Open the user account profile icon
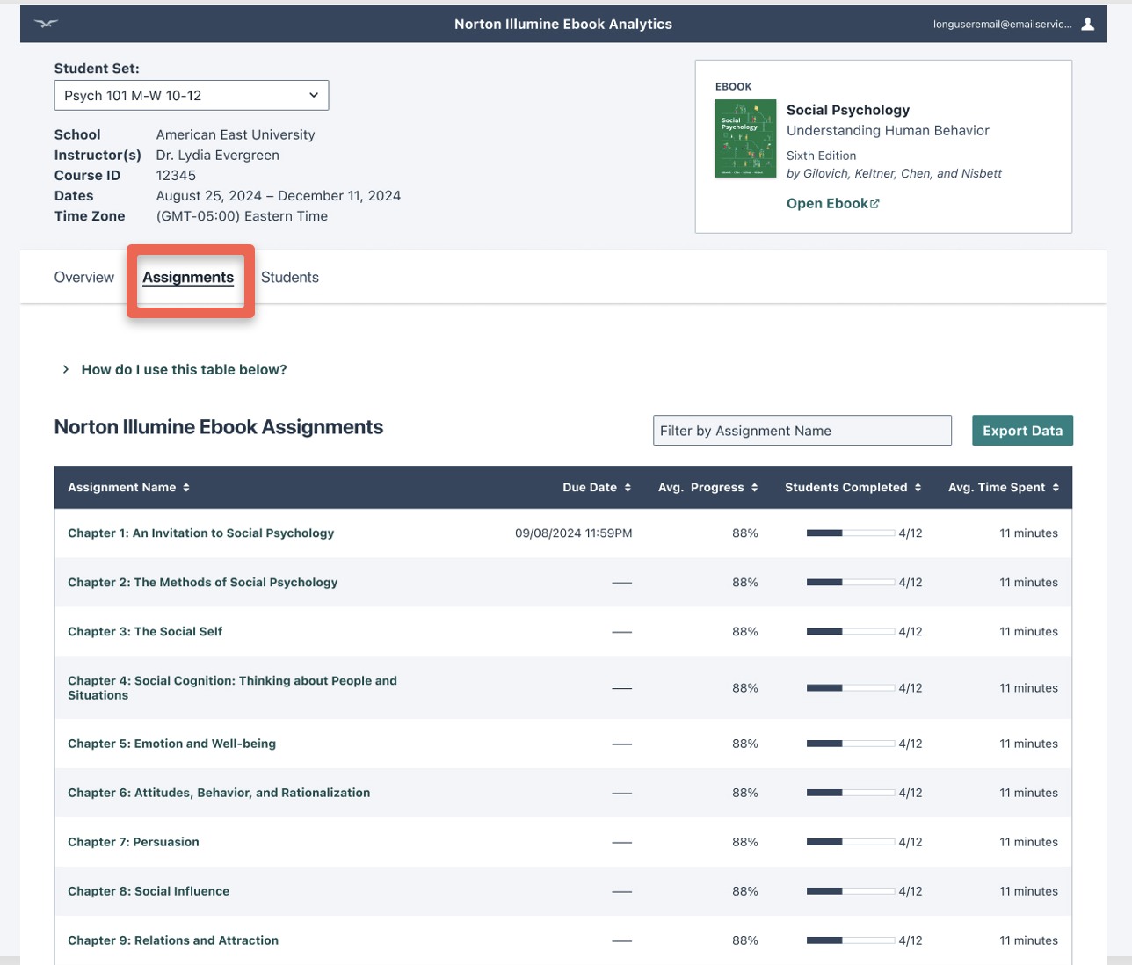 [x=1088, y=24]
